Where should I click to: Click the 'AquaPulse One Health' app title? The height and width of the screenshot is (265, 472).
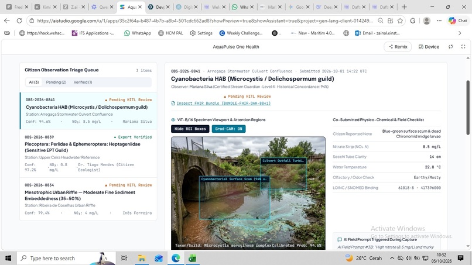[235, 47]
